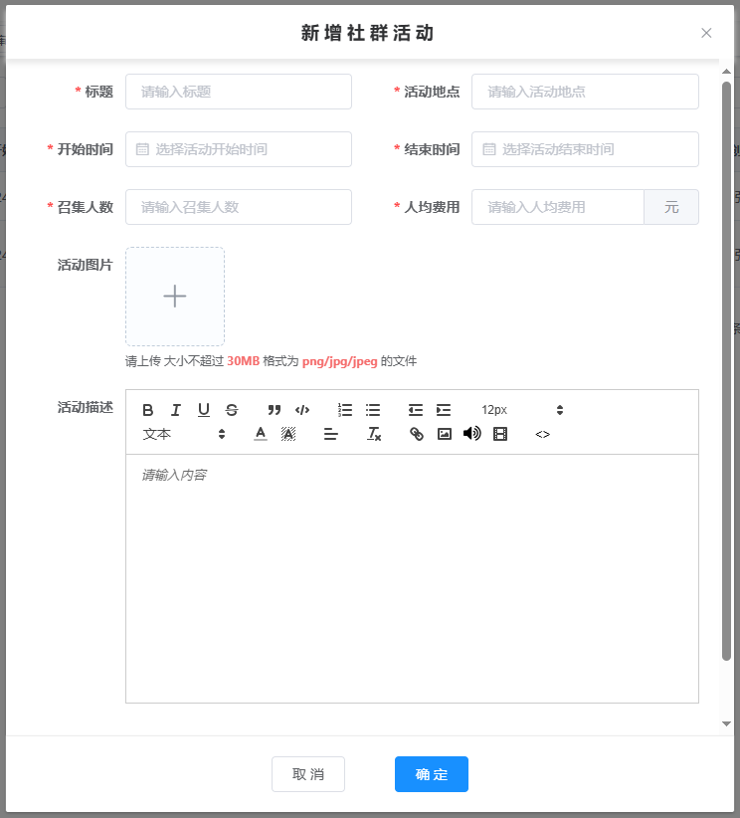Insert a blockquote in description
Screen dimensions: 740x818
(275, 410)
